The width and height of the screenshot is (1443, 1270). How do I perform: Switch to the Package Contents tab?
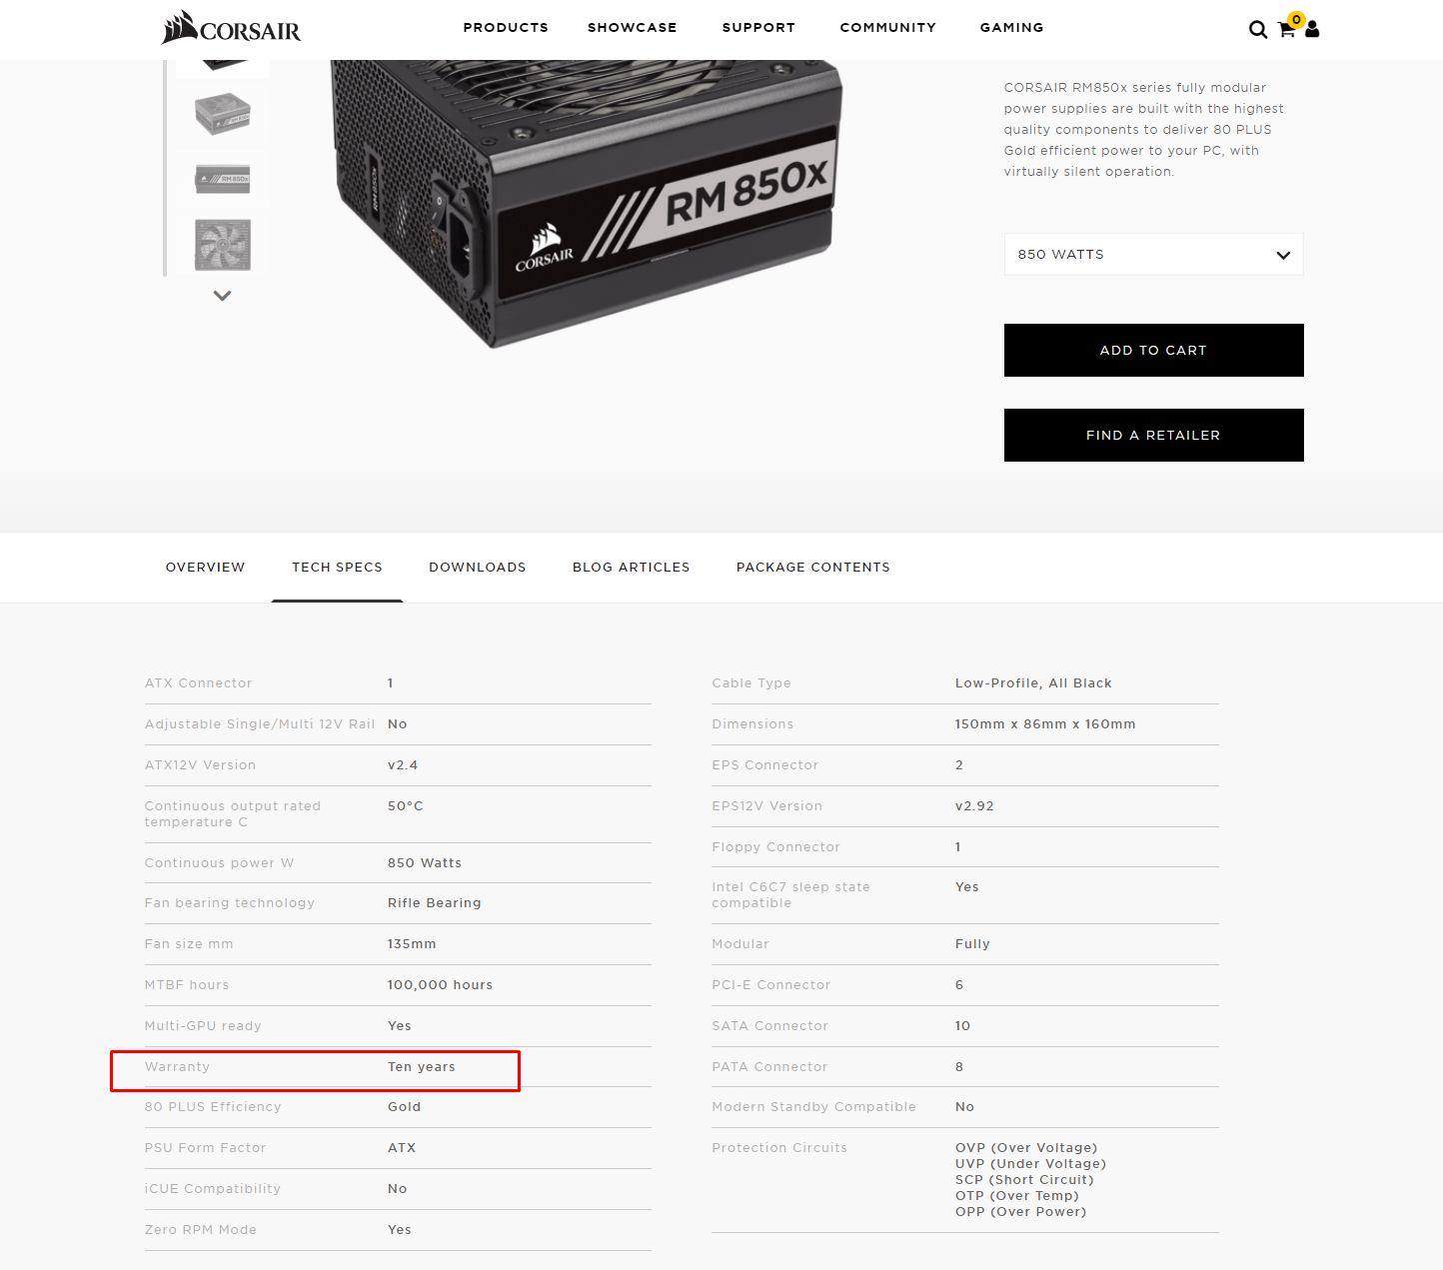[813, 568]
